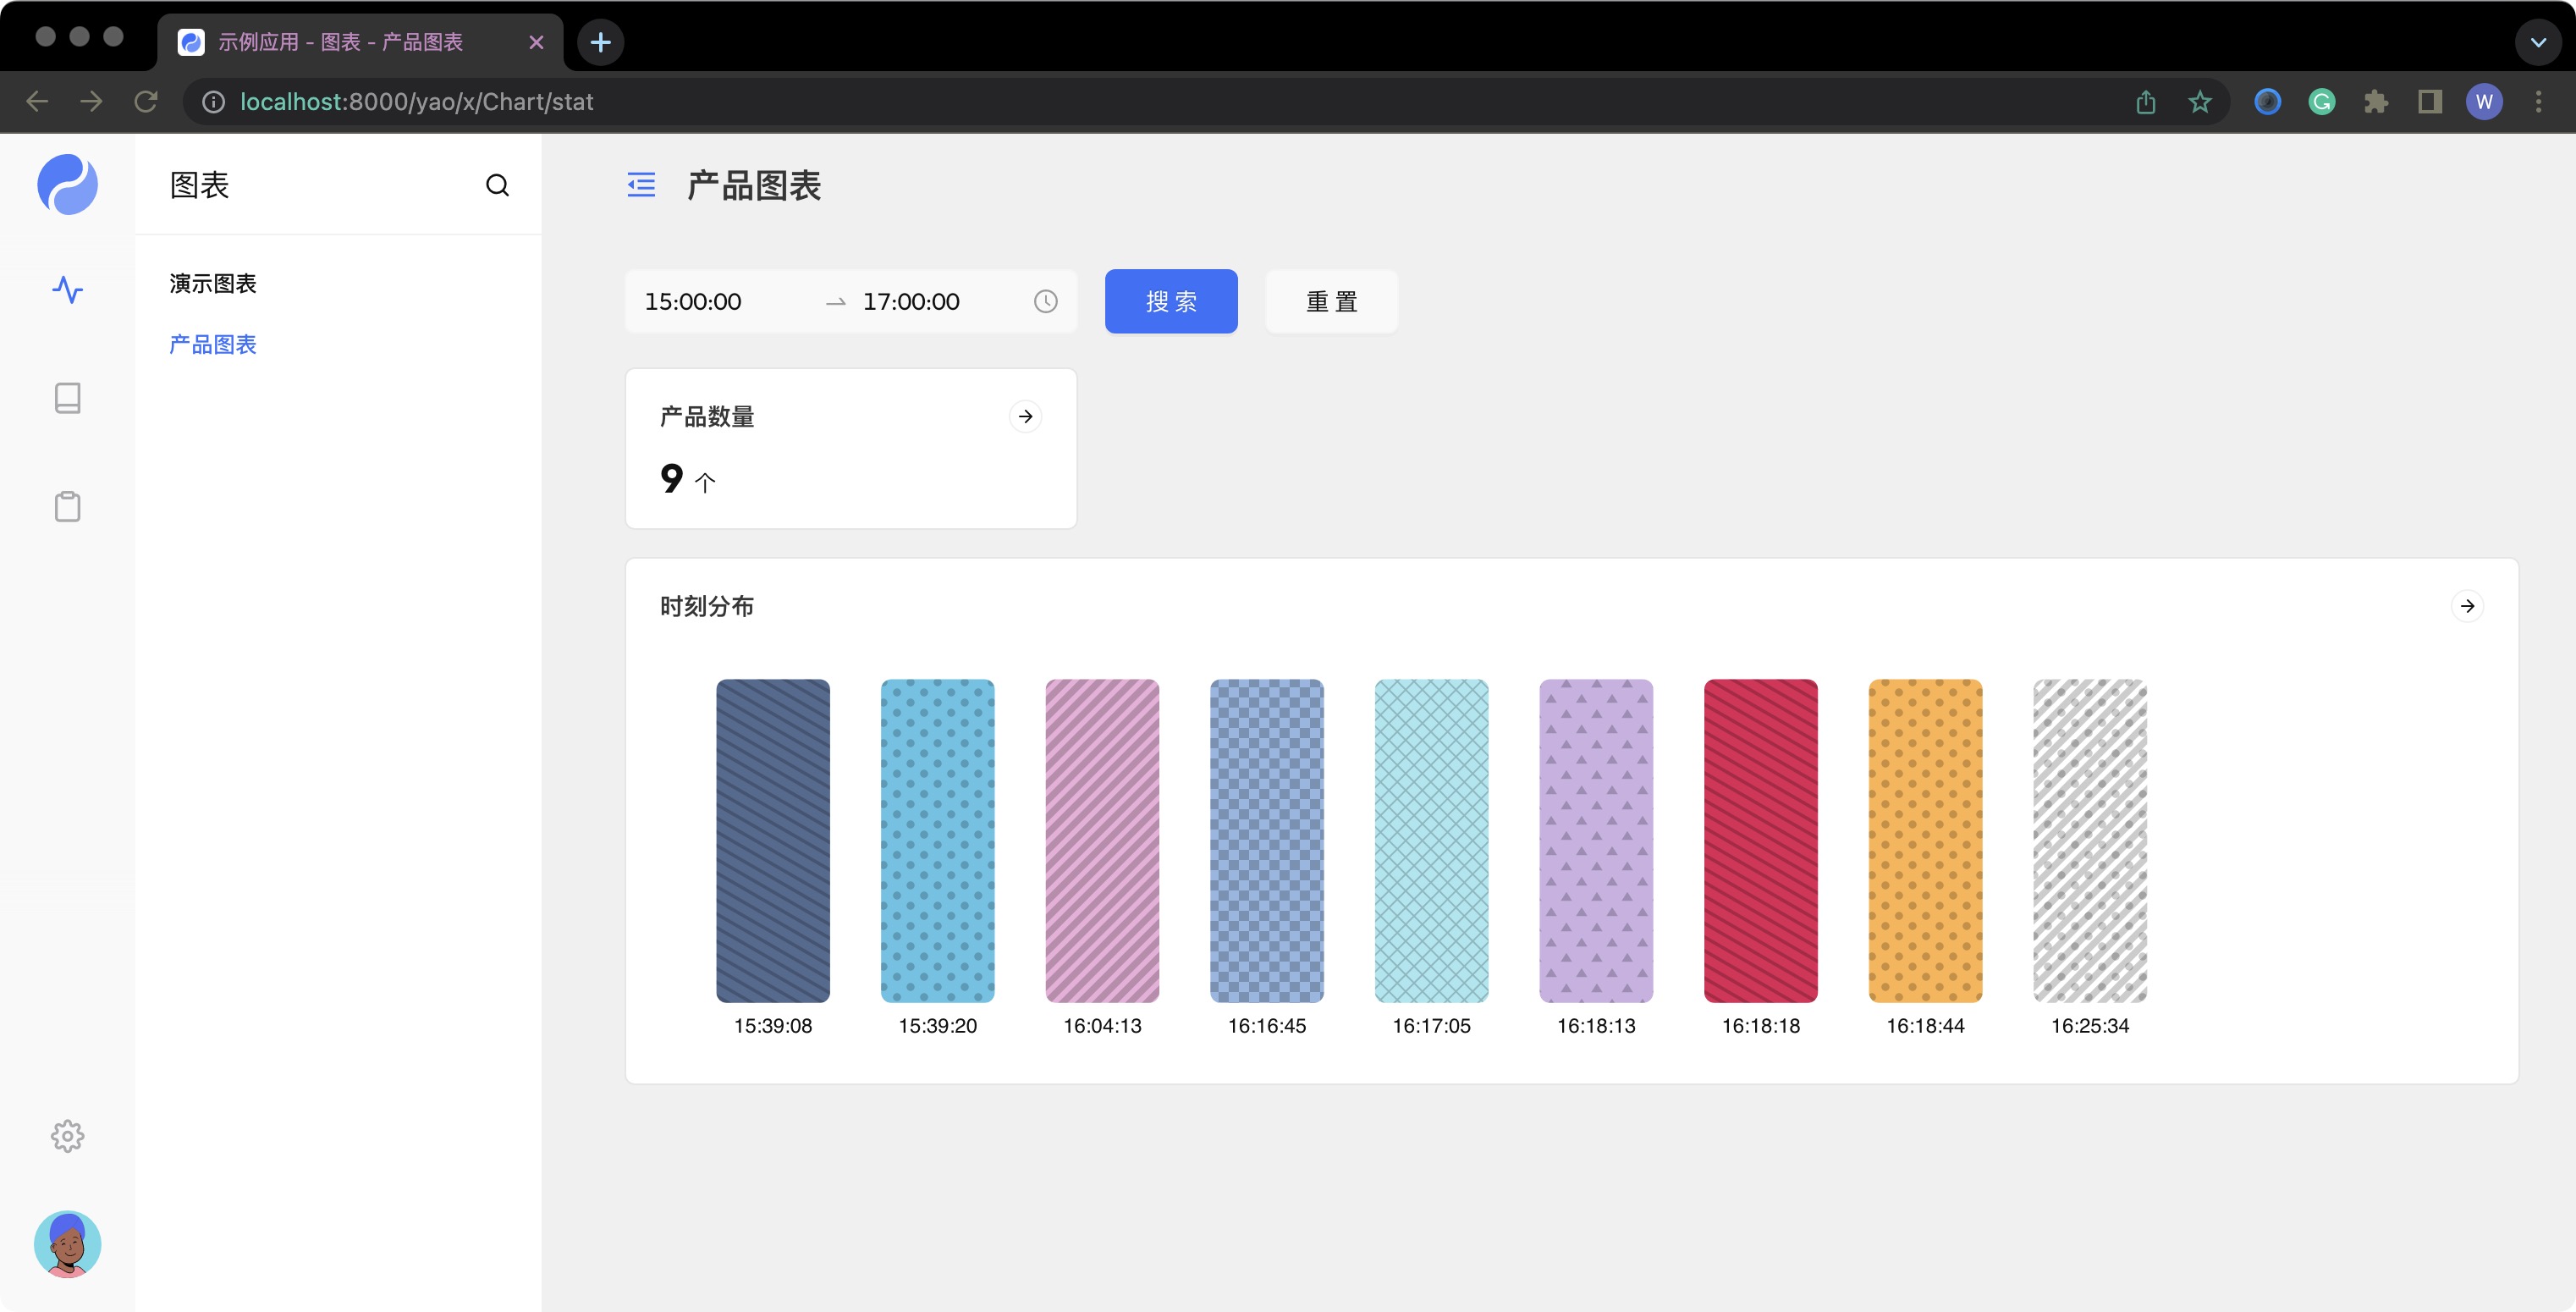This screenshot has height=1312, width=2576.
Task: Click the search magnifier next to 图表
Action: (x=497, y=185)
